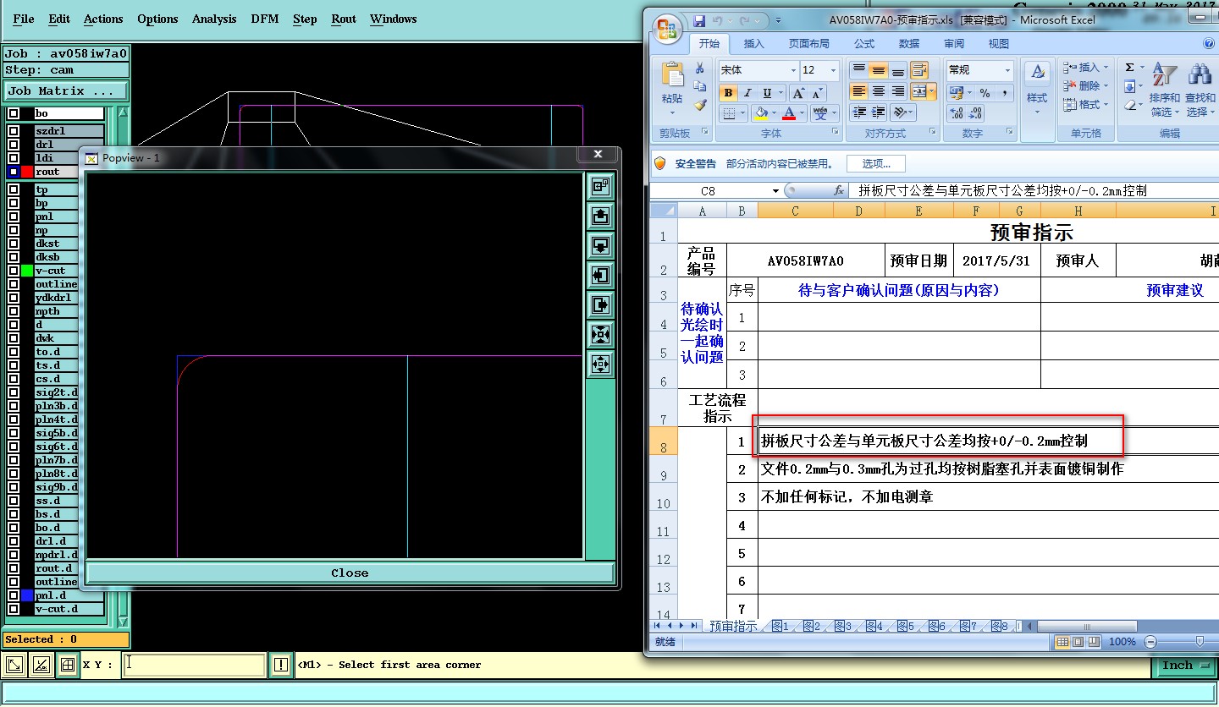Click the first Popview side toolbar icon

point(600,187)
